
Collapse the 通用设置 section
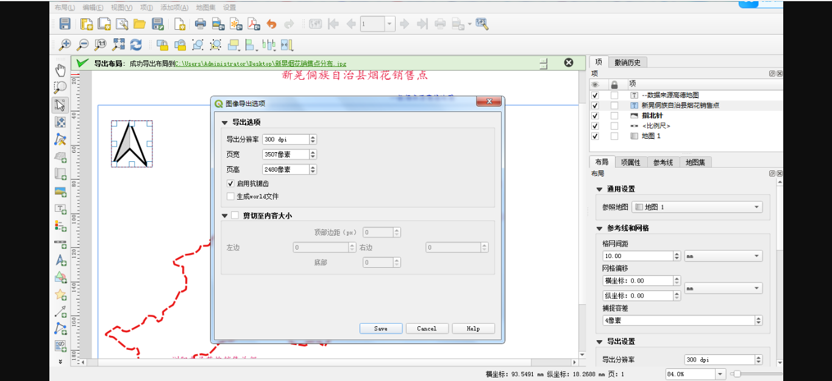[600, 189]
